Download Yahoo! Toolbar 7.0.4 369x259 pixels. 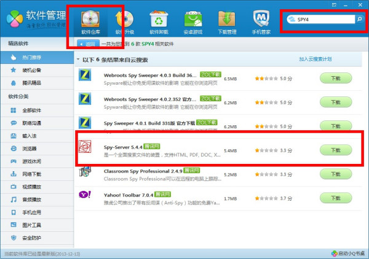click(x=336, y=198)
